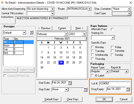Toggle the Alternate Days checkbox
The width and height of the screenshot is (134, 104).
click(x=112, y=29)
